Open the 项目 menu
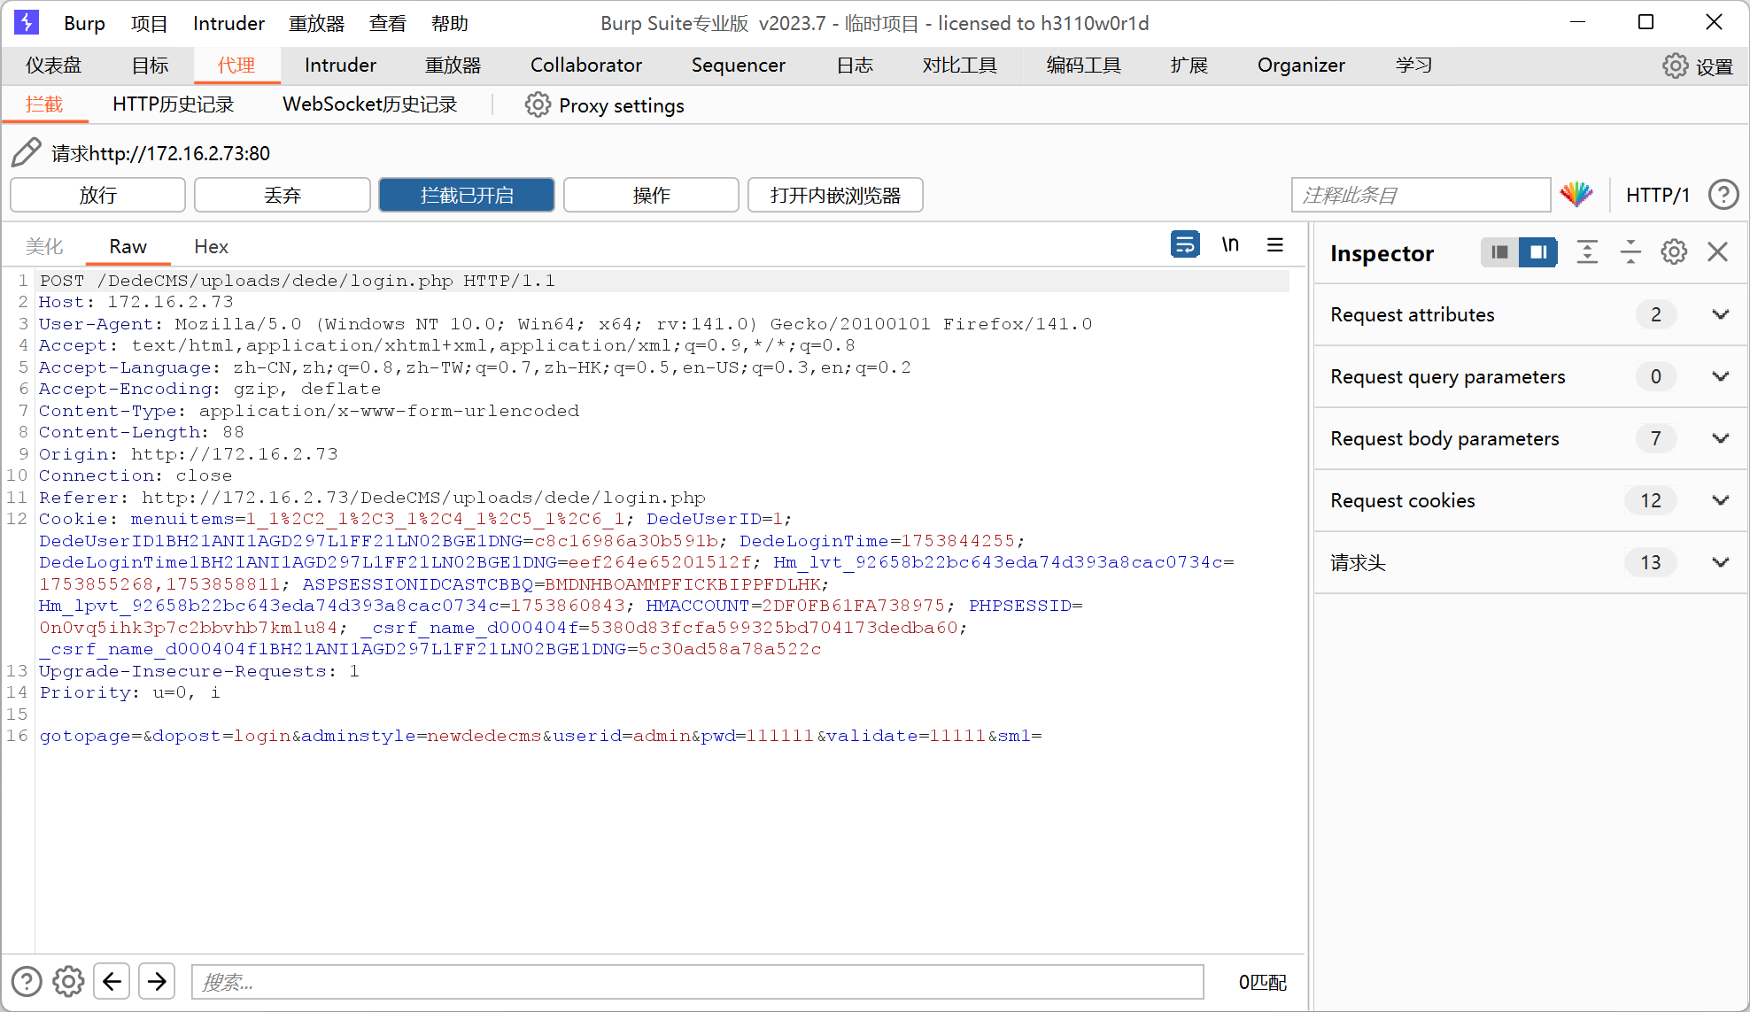This screenshot has width=1750, height=1012. [x=149, y=23]
